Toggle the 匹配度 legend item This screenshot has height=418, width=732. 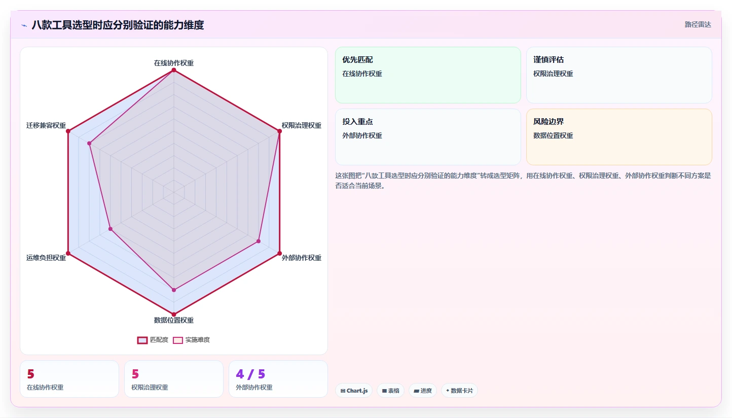[x=153, y=340]
